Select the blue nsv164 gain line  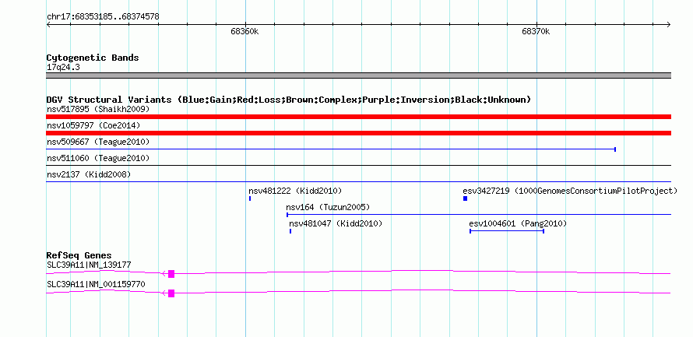coord(479,215)
